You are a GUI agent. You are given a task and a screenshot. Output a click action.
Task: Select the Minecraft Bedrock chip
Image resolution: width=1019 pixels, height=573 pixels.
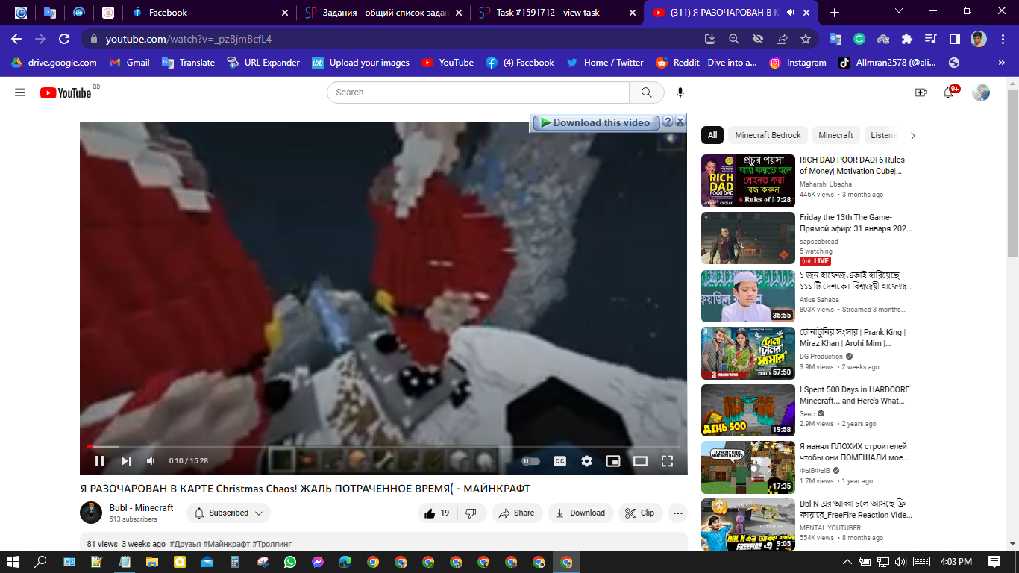pyautogui.click(x=768, y=135)
